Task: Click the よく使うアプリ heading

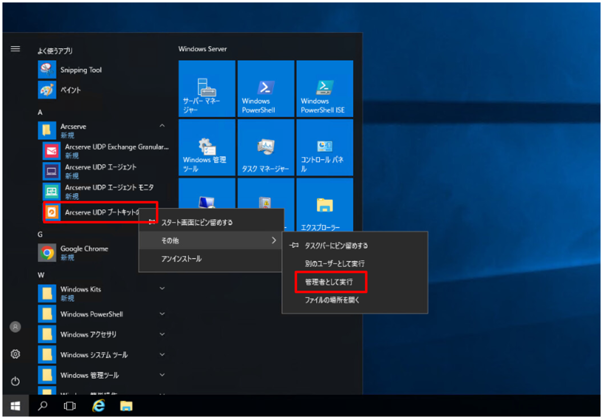Action: pyautogui.click(x=55, y=51)
